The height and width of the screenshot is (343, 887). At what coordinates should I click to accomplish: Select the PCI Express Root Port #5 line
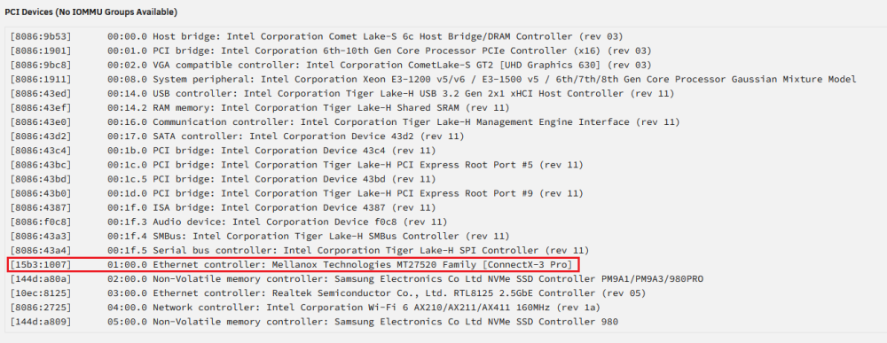click(296, 165)
